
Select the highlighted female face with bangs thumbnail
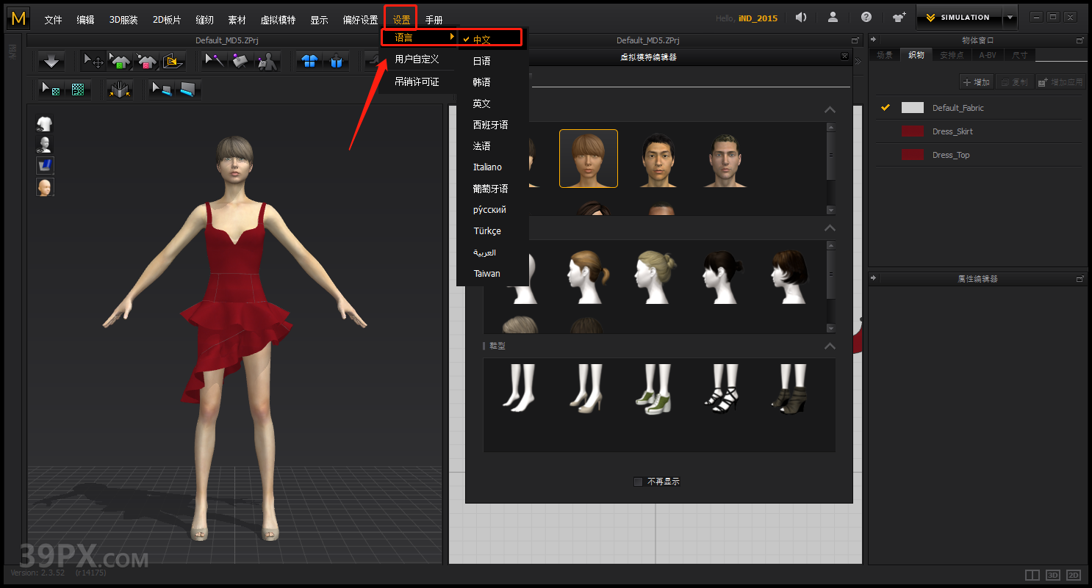pos(589,159)
